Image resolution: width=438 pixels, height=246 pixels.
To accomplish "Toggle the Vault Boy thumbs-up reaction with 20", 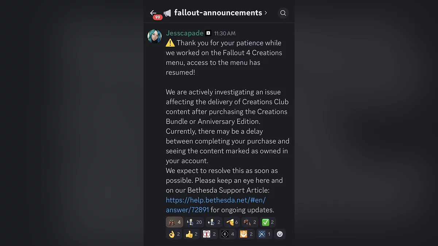I will (x=194, y=222).
